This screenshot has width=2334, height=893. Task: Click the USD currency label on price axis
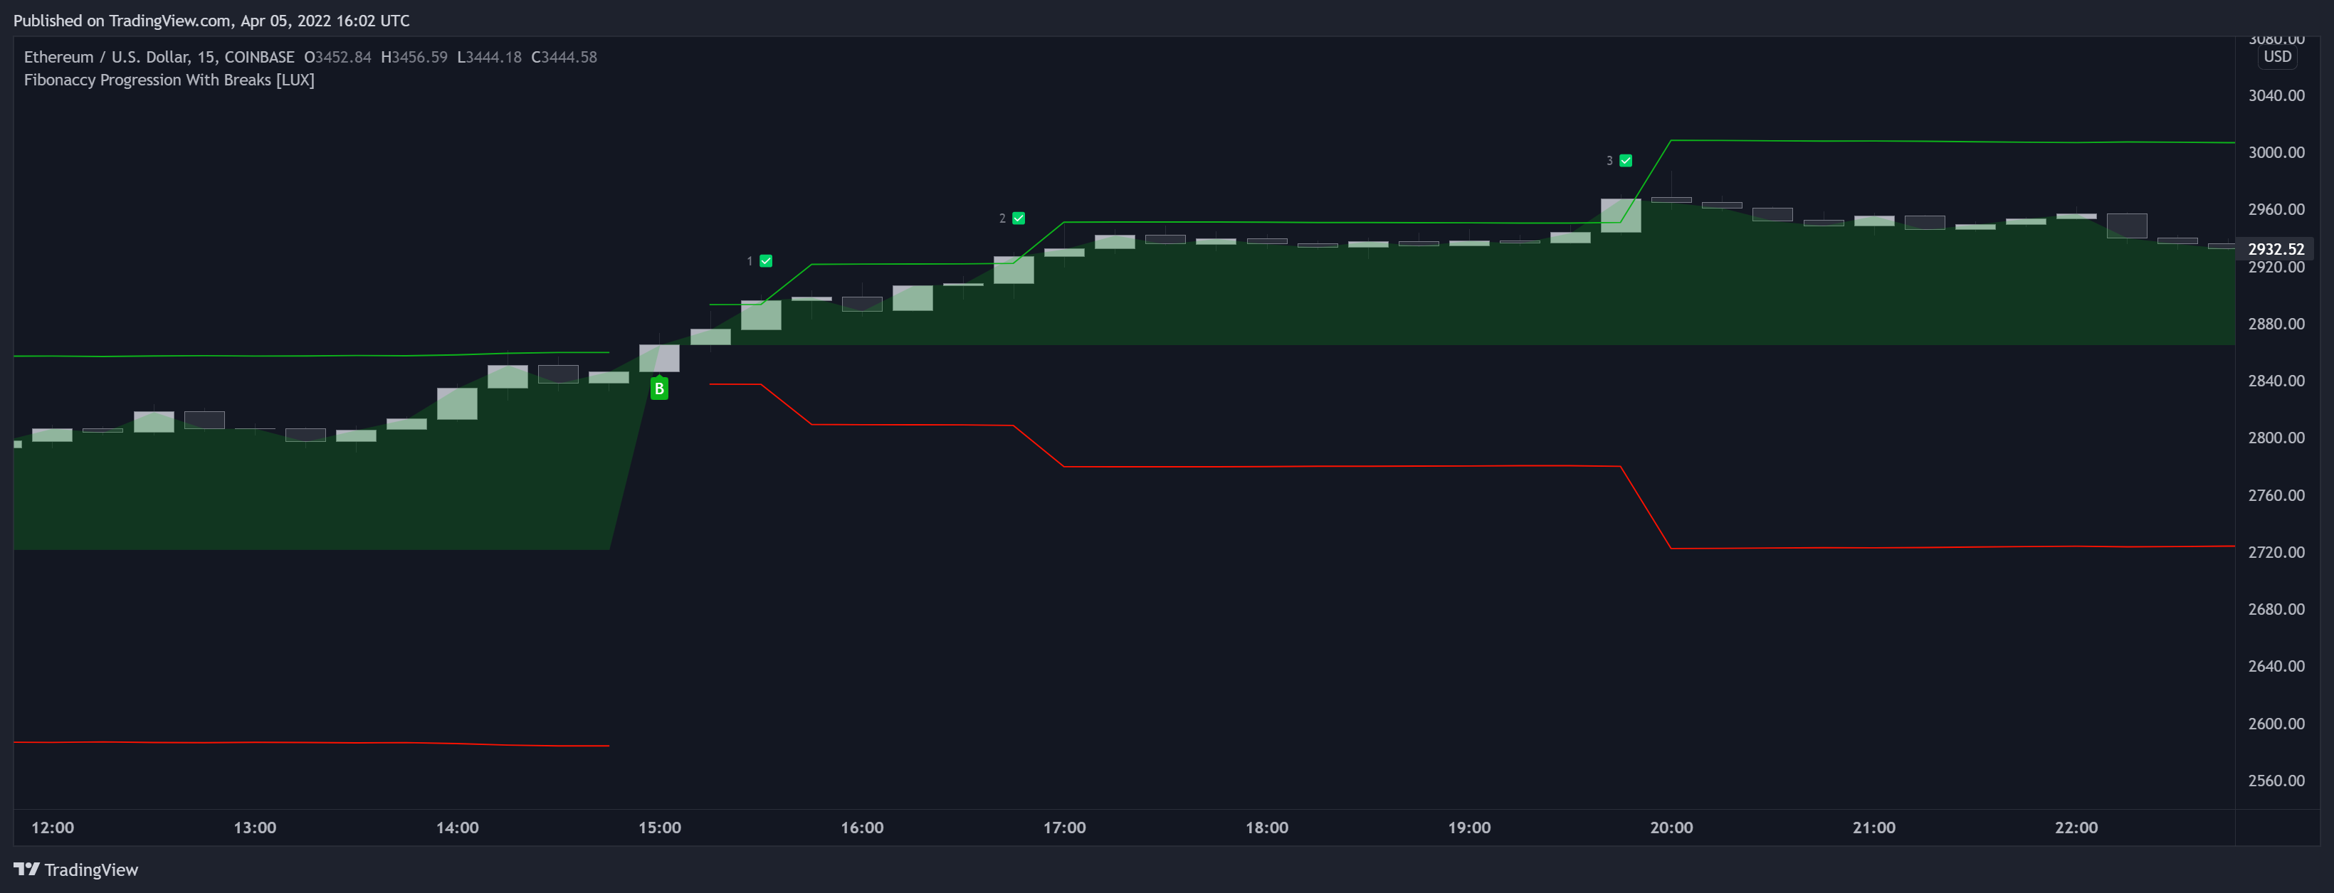2277,57
